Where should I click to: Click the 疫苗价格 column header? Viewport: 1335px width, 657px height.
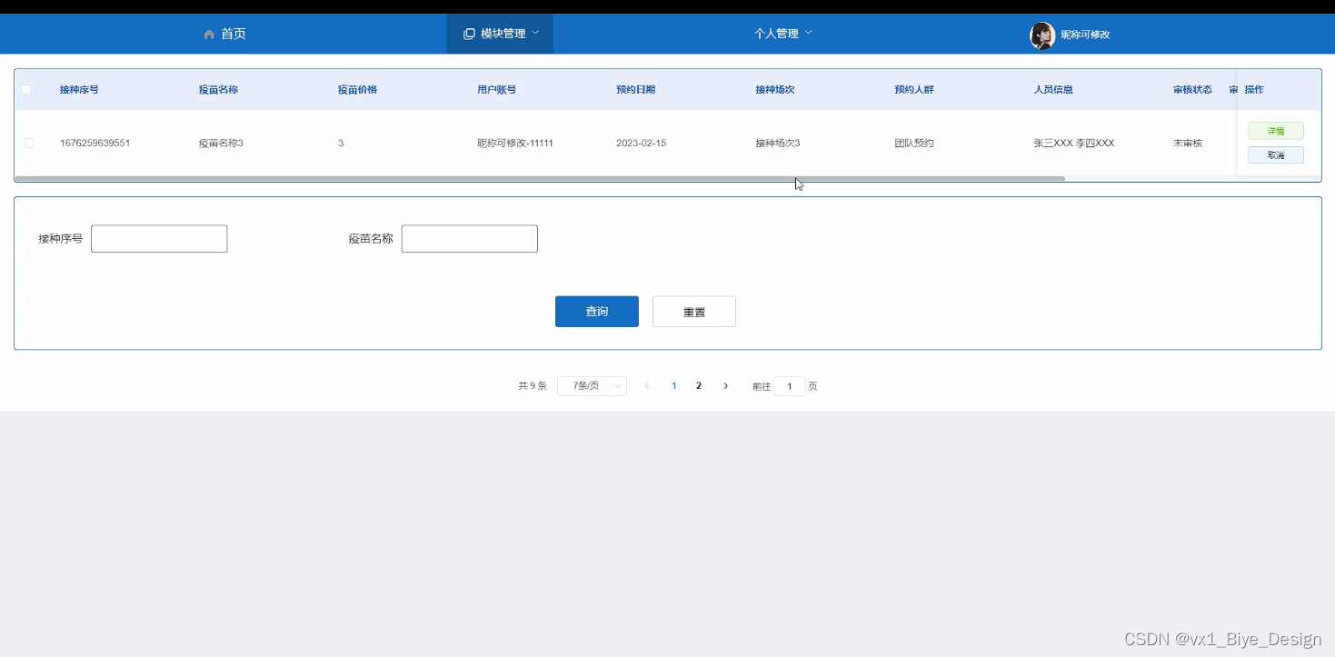(x=358, y=90)
